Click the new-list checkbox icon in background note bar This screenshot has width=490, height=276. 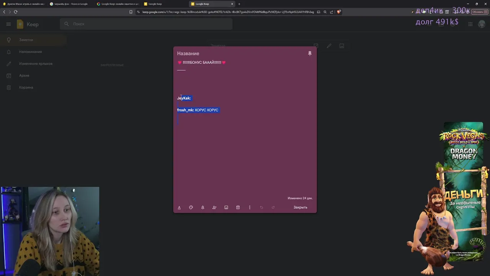click(316, 46)
